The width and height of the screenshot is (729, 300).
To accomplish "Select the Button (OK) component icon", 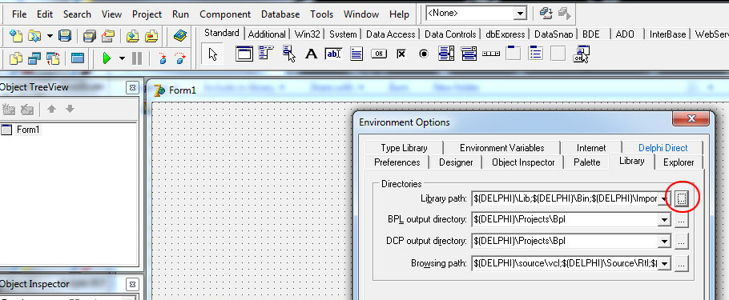I will click(x=379, y=54).
